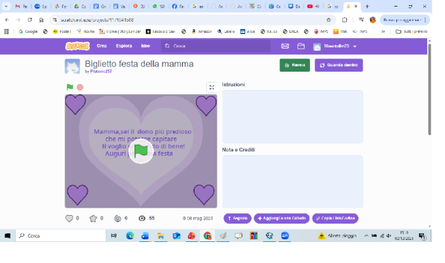Close the current Scratch tab
The image size is (445, 263).
pos(356,6)
